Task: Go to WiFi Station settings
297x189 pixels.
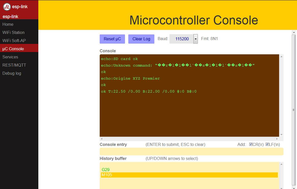Action: 14,32
